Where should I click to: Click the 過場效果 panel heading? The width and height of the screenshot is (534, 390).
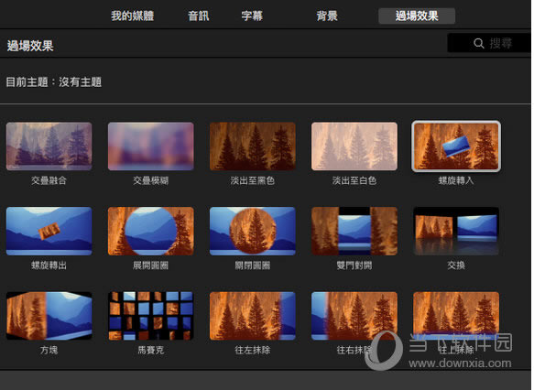click(x=30, y=46)
